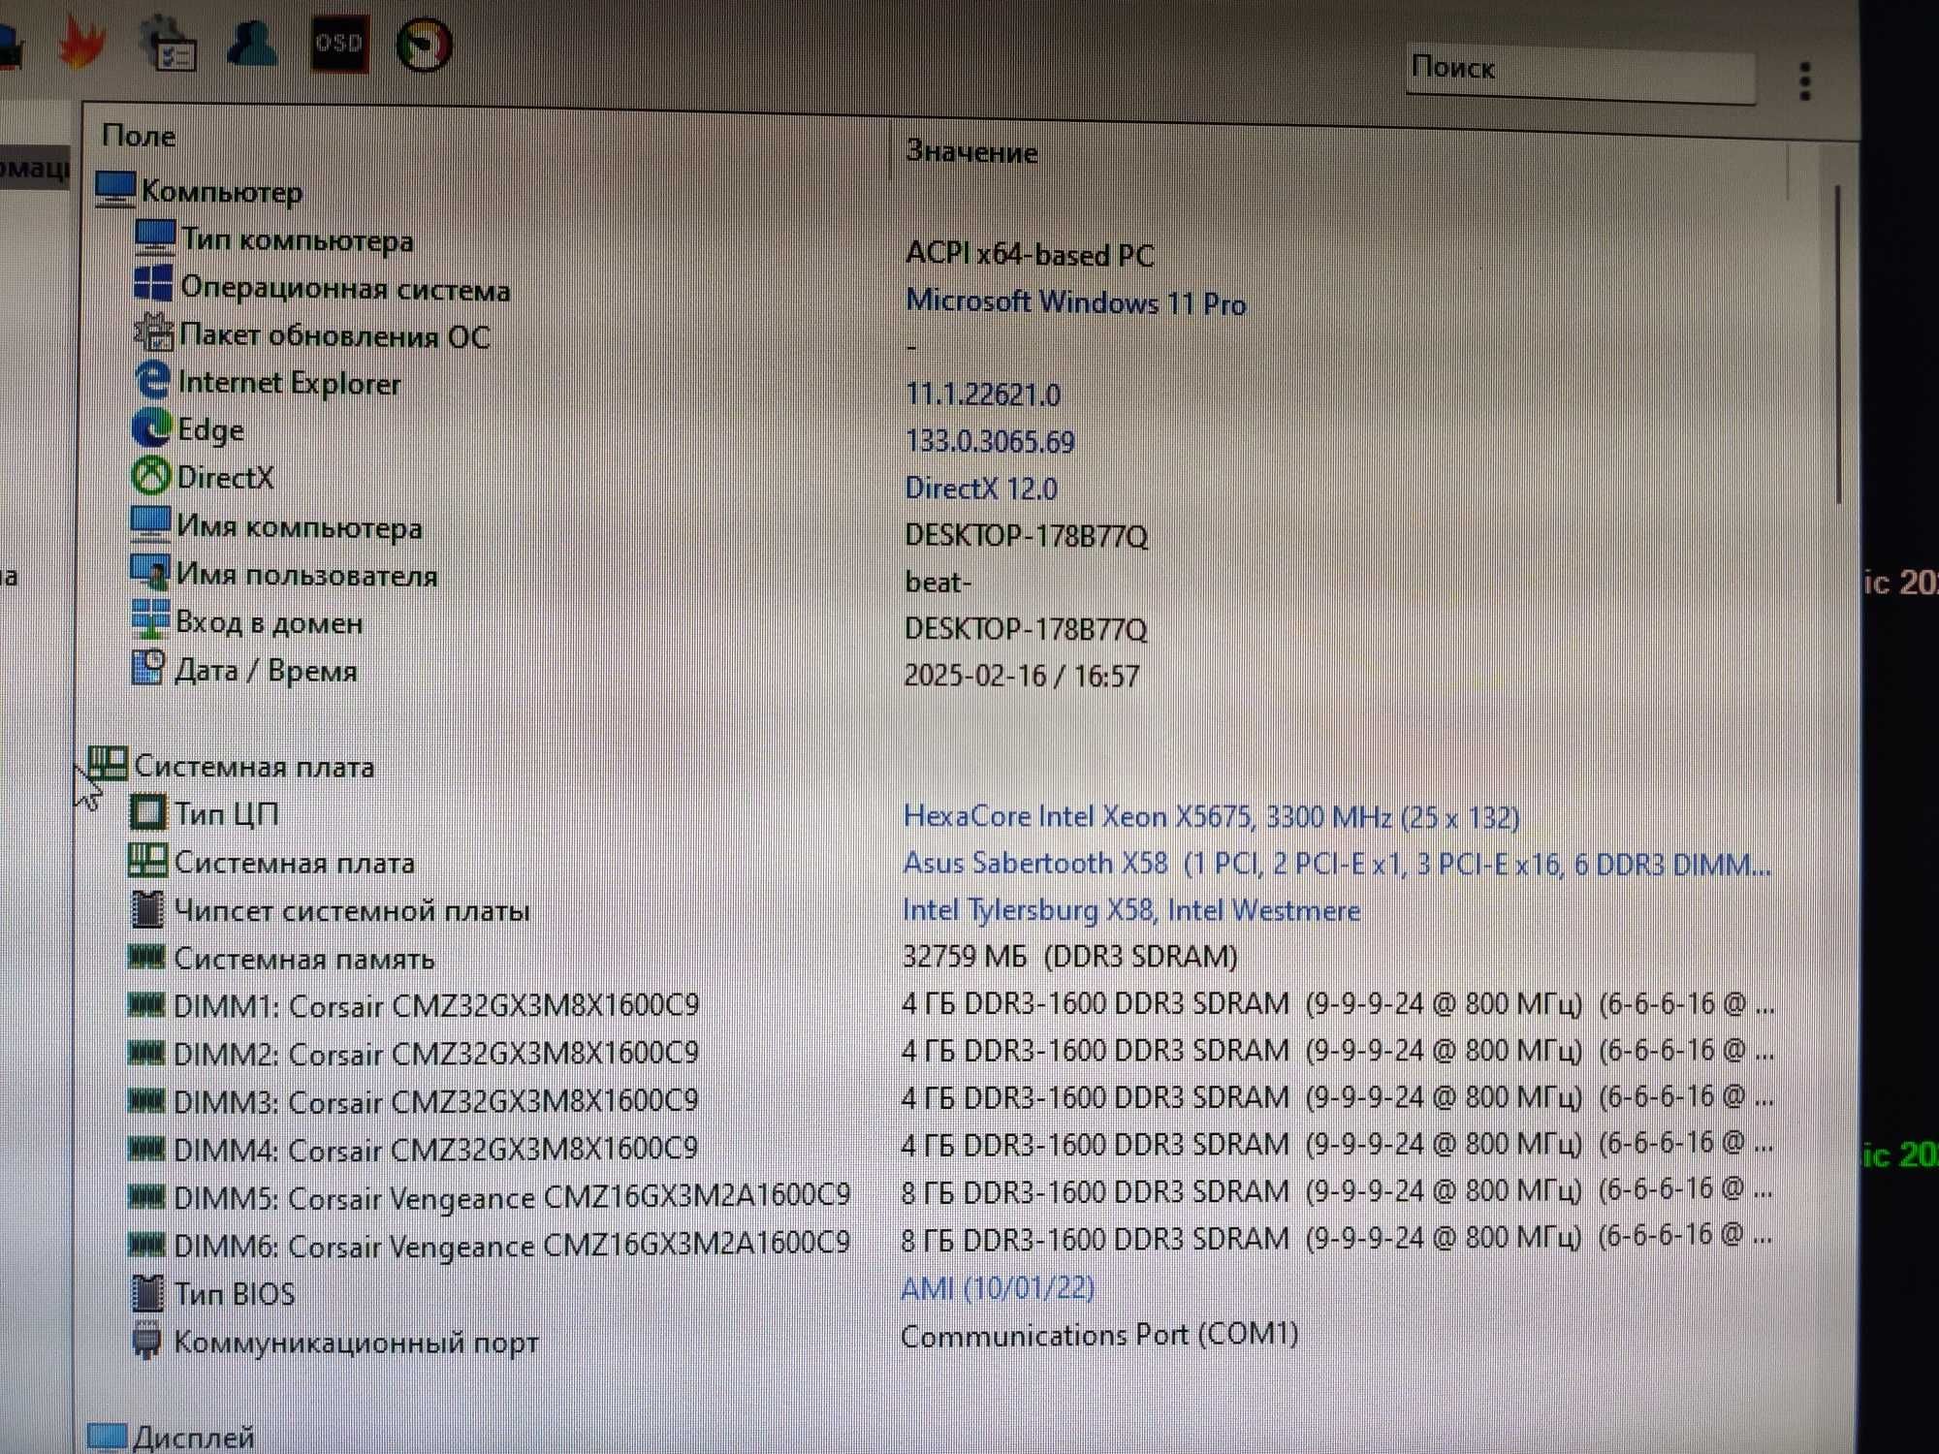Click the Чипсет системной платы chip icon

tap(147, 909)
